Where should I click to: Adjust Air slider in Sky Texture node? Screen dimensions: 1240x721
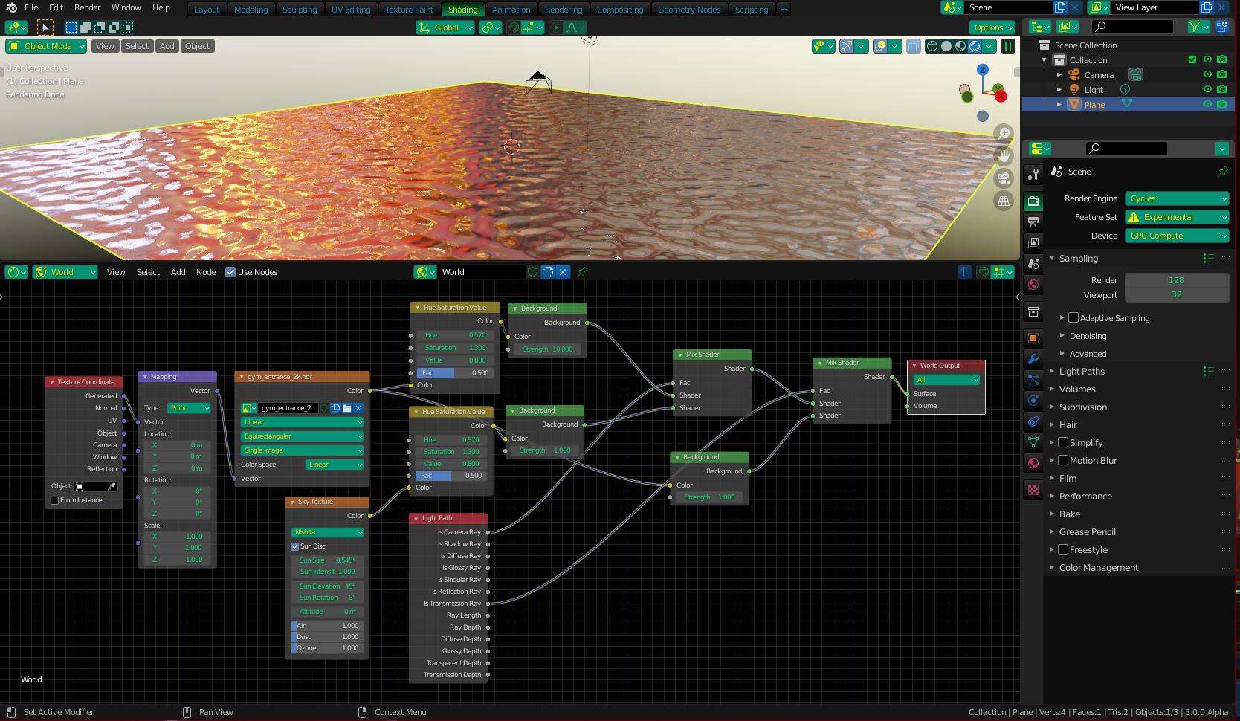pyautogui.click(x=327, y=626)
